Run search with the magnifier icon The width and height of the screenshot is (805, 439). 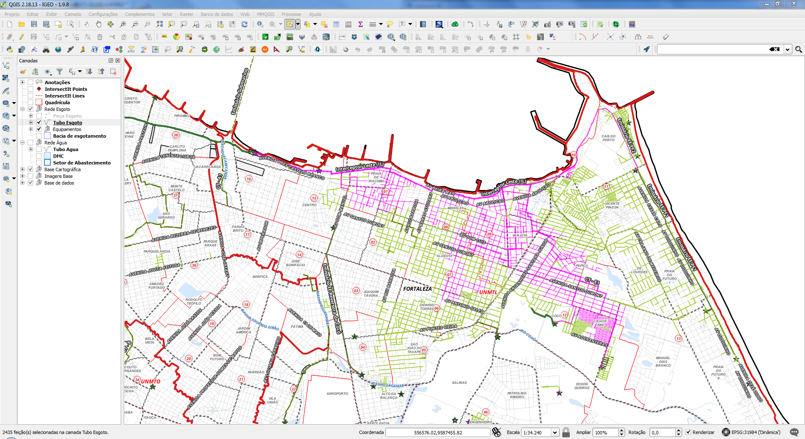pyautogui.click(x=799, y=49)
